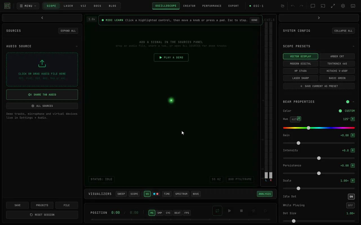Collapse the Scope Presets section chevron
The width and height of the screenshot is (361, 225).
pyautogui.click(x=353, y=46)
